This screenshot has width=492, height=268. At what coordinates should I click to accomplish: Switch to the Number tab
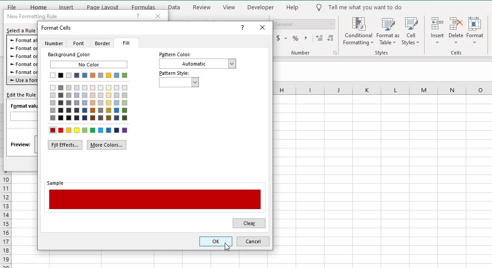[x=54, y=43]
